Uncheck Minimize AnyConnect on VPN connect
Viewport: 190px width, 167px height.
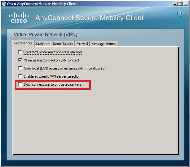[20, 60]
